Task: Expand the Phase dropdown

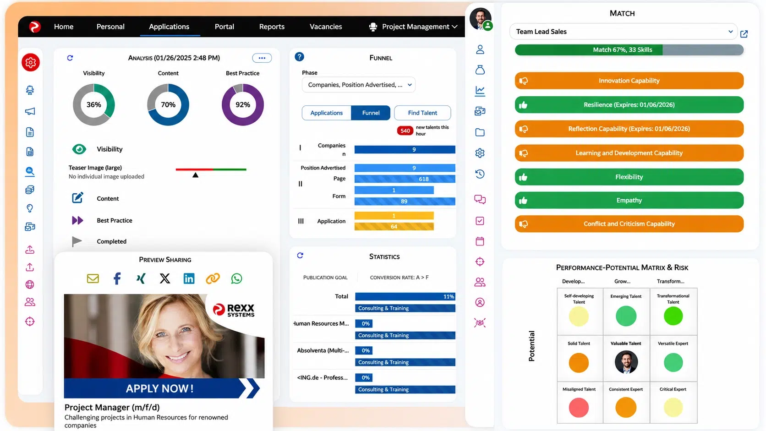Action: (x=358, y=85)
